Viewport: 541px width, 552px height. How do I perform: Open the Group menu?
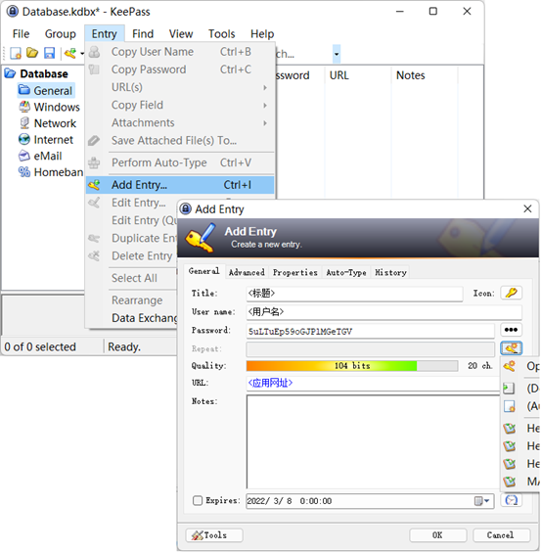(61, 34)
